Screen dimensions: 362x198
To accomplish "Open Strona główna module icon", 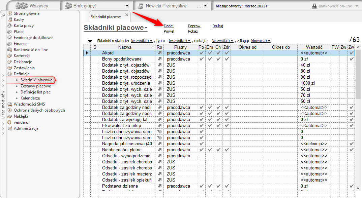I will pyautogui.click(x=10, y=13).
